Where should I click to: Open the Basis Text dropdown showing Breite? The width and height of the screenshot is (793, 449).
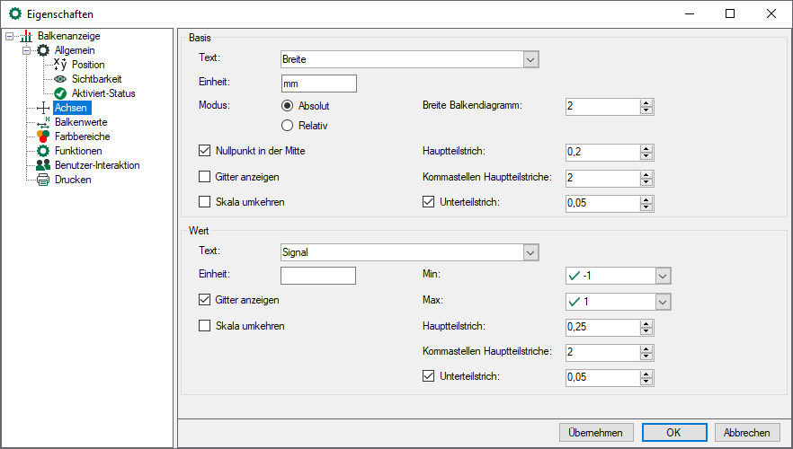[x=530, y=60]
